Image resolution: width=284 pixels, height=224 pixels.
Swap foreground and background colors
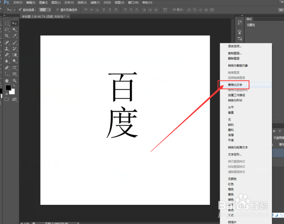[x=14, y=86]
